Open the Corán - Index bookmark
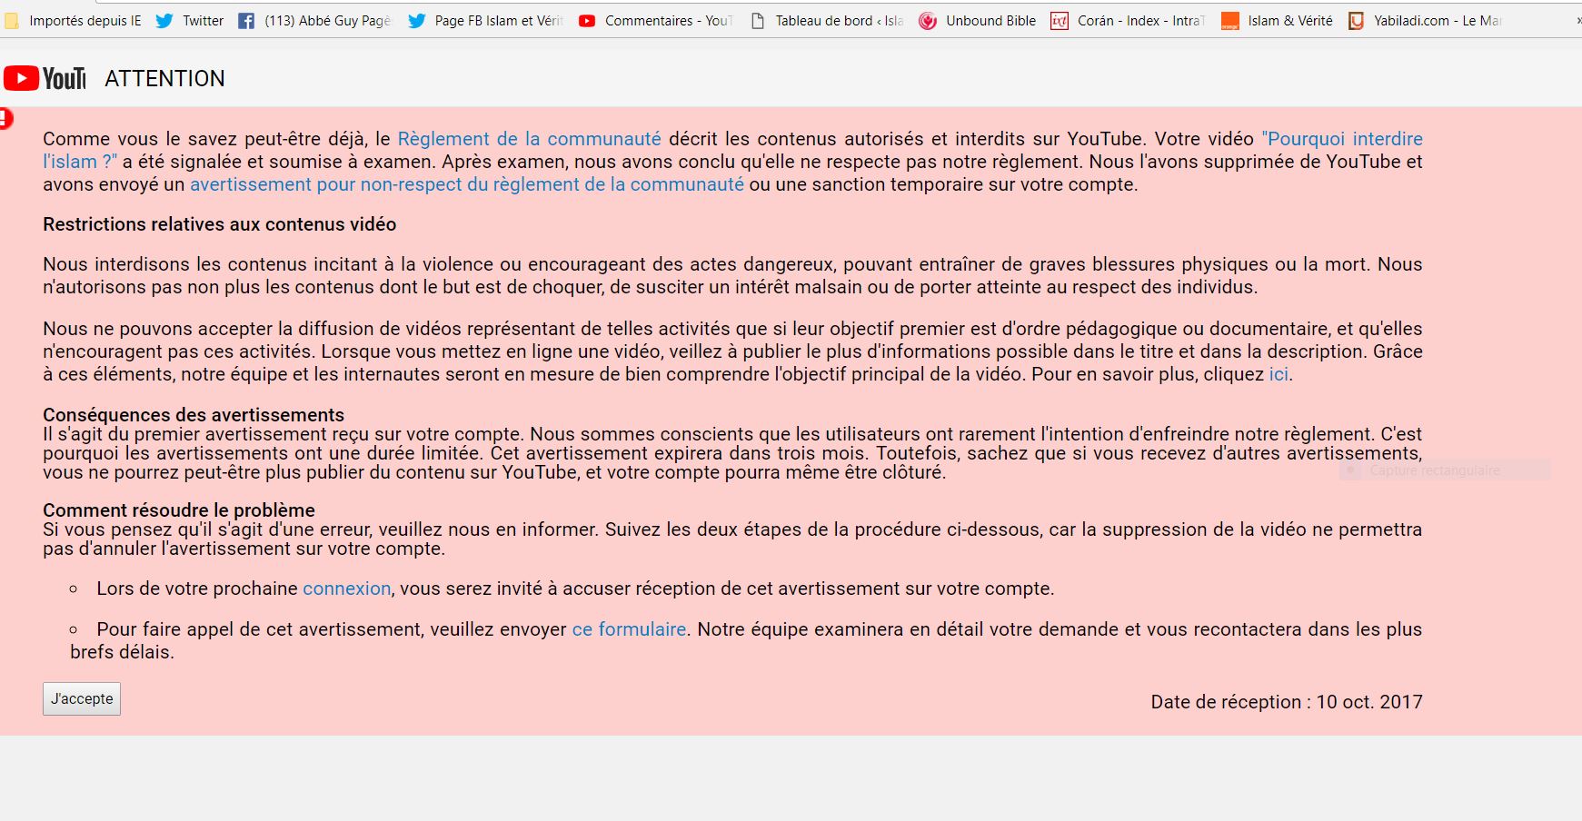Viewport: 1582px width, 821px height. 1128,20
